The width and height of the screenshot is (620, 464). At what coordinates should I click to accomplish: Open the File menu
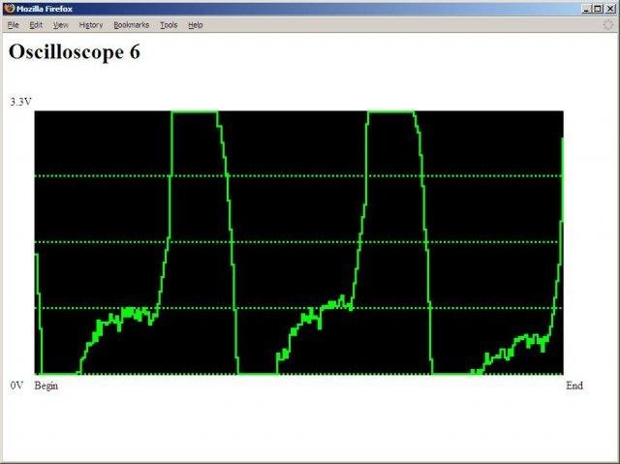[13, 25]
